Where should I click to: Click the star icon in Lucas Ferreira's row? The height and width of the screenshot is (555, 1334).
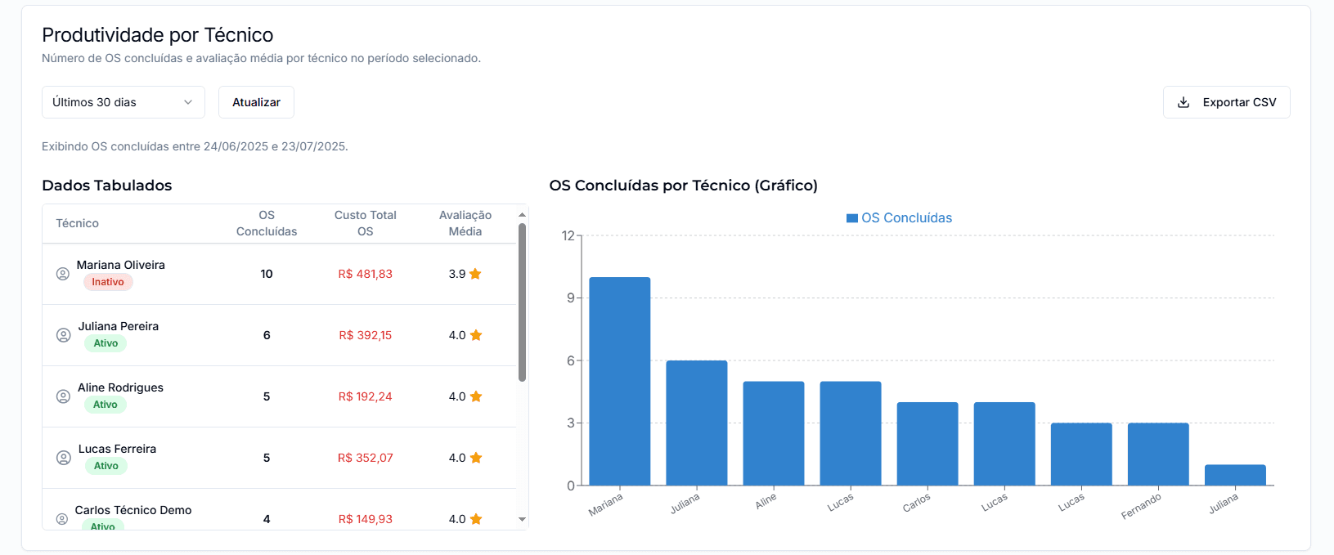click(476, 458)
